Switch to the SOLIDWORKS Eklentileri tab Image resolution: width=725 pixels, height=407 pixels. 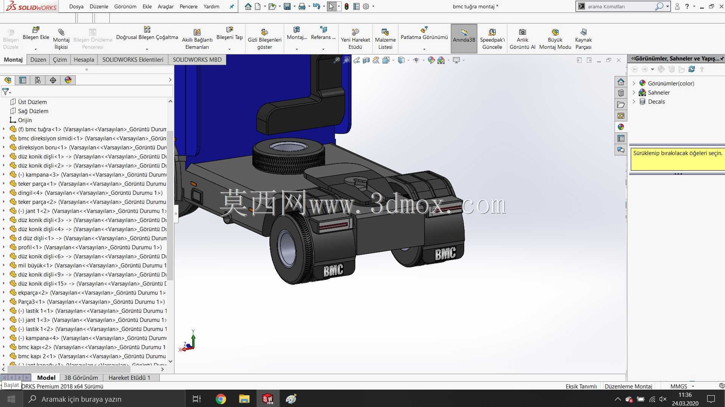pyautogui.click(x=133, y=60)
